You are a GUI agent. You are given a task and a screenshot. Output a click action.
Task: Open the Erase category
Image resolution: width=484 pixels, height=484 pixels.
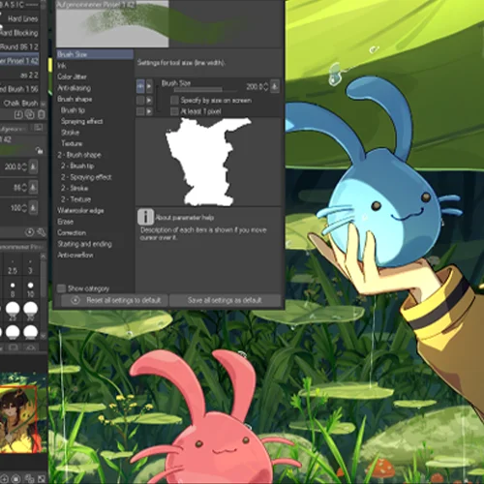coord(95,222)
